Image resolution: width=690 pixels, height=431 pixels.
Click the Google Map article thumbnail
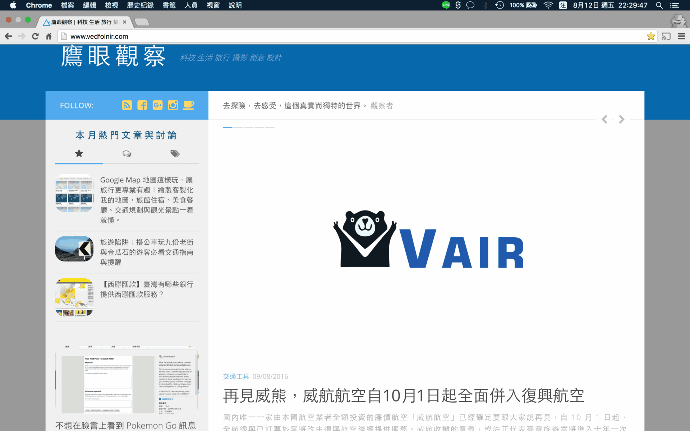(x=74, y=193)
